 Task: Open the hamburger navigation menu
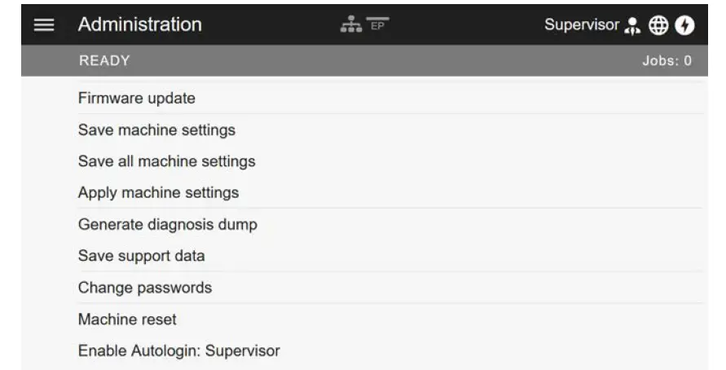44,25
